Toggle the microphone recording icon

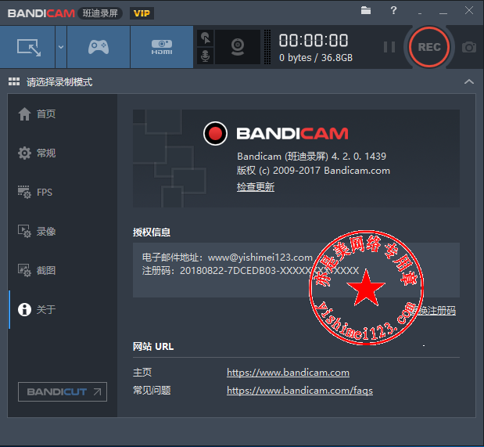click(x=206, y=56)
